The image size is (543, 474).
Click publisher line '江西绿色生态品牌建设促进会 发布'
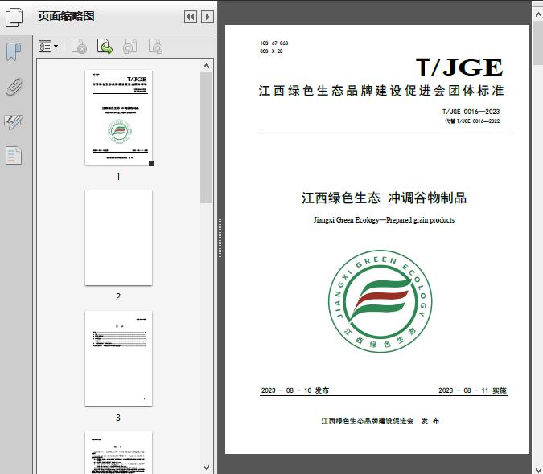(x=381, y=421)
